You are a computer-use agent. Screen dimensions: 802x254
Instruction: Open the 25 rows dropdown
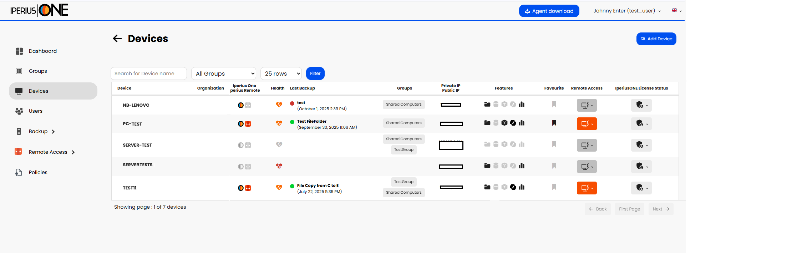pyautogui.click(x=281, y=73)
